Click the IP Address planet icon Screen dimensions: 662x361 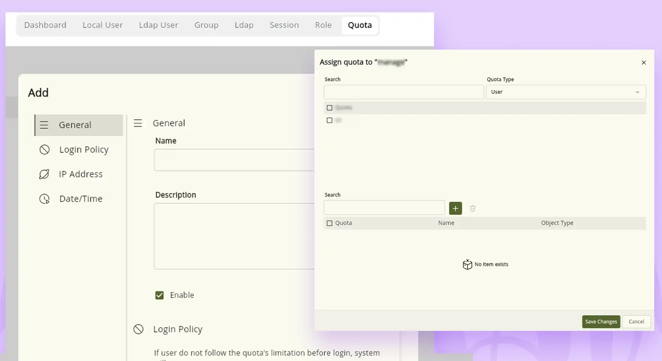[44, 174]
